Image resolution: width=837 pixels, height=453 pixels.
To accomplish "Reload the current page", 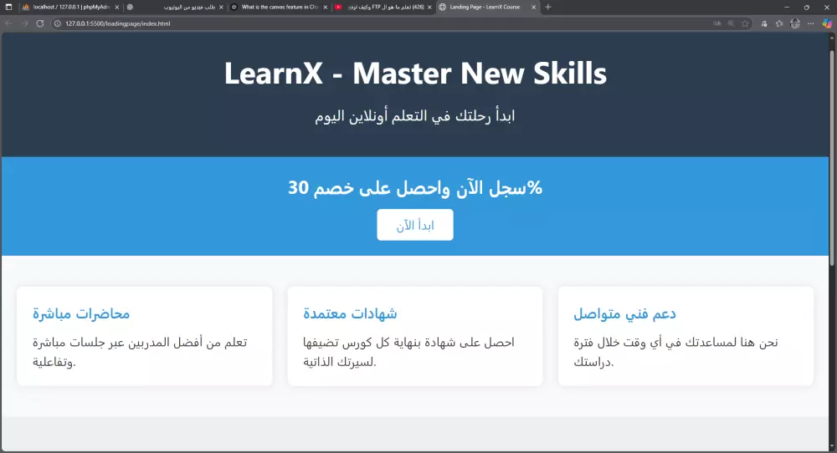I will click(40, 23).
